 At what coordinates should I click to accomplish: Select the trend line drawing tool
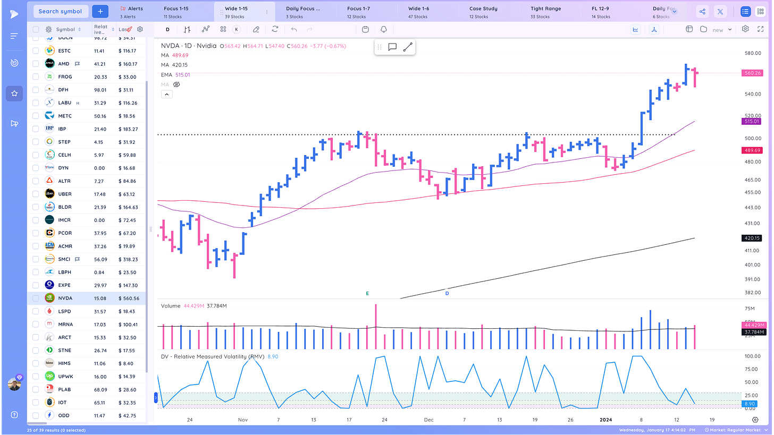pyautogui.click(x=408, y=47)
